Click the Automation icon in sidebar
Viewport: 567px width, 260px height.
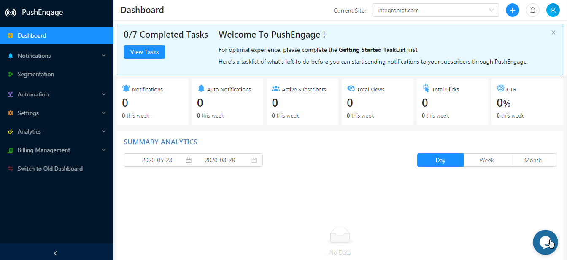pyautogui.click(x=11, y=94)
